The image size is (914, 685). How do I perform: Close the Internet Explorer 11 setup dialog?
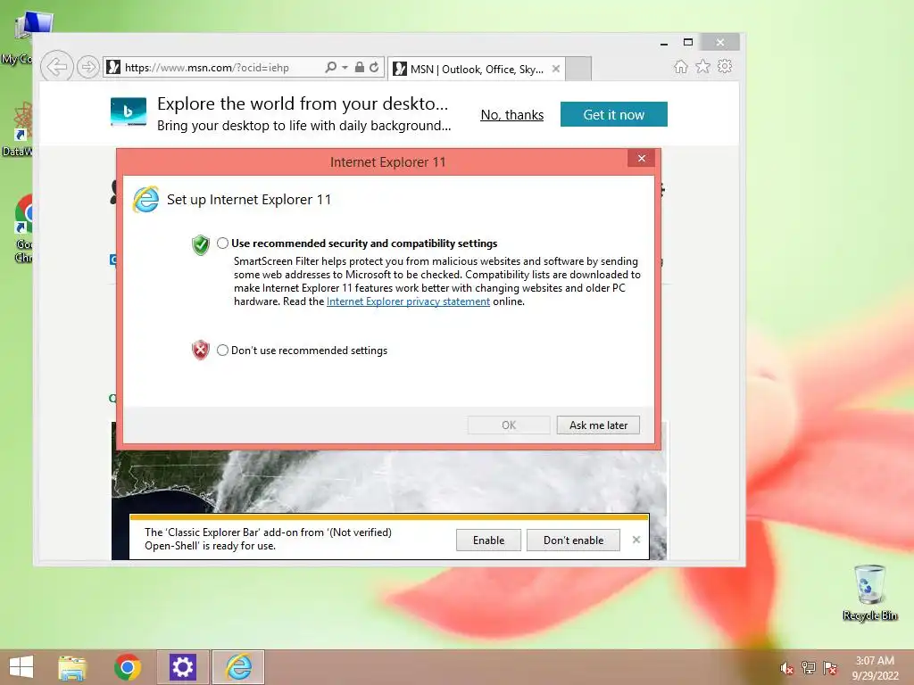click(x=642, y=159)
